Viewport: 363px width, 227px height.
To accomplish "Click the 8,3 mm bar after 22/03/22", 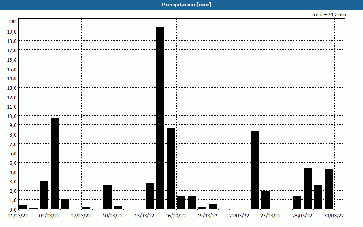I will coord(255,170).
